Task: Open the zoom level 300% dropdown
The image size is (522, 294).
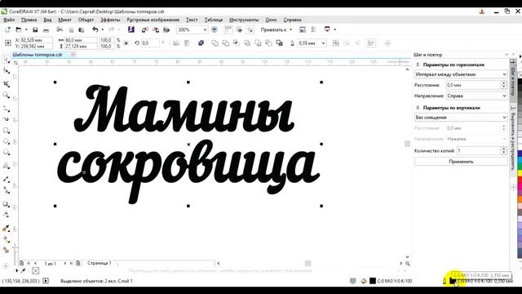Action: coord(205,29)
